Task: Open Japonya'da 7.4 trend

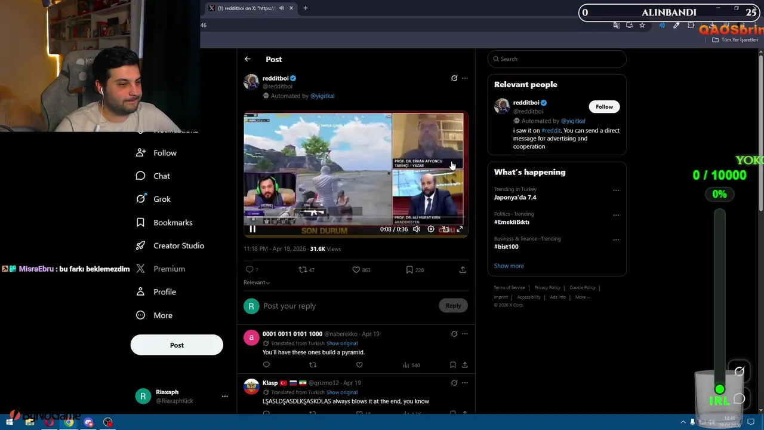Action: [515, 197]
